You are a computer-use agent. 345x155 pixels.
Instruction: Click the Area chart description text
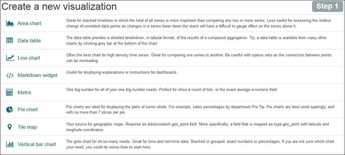tap(199, 23)
